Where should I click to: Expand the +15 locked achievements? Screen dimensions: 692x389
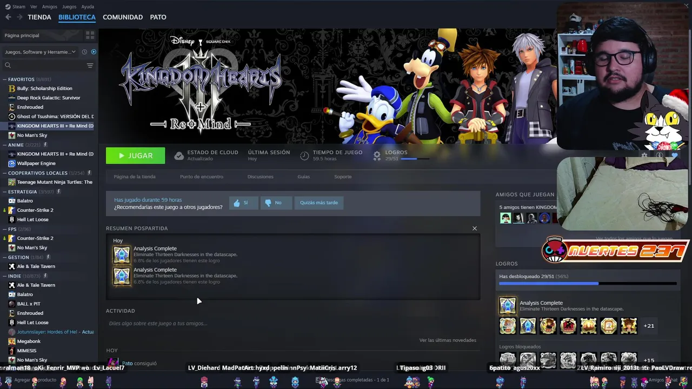[x=649, y=360]
